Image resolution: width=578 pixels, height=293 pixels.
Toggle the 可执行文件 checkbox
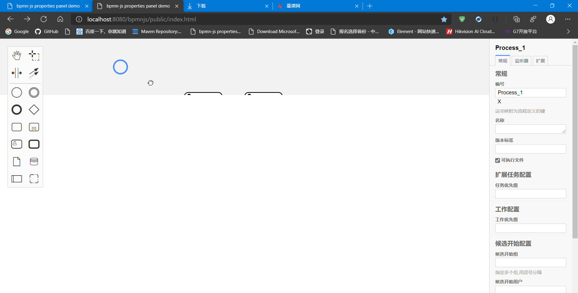498,160
